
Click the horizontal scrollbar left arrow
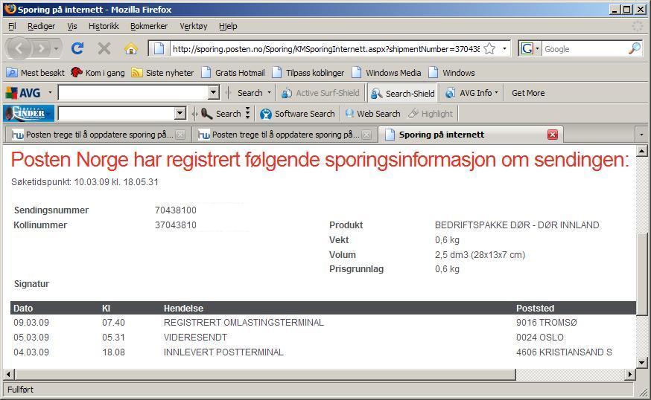8,374
